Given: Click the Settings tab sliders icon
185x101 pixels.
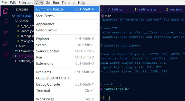Looking at the screenshot, I should [x=109, y=10].
